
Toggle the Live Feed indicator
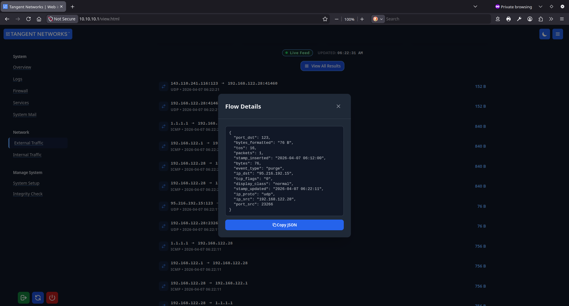coord(297,53)
